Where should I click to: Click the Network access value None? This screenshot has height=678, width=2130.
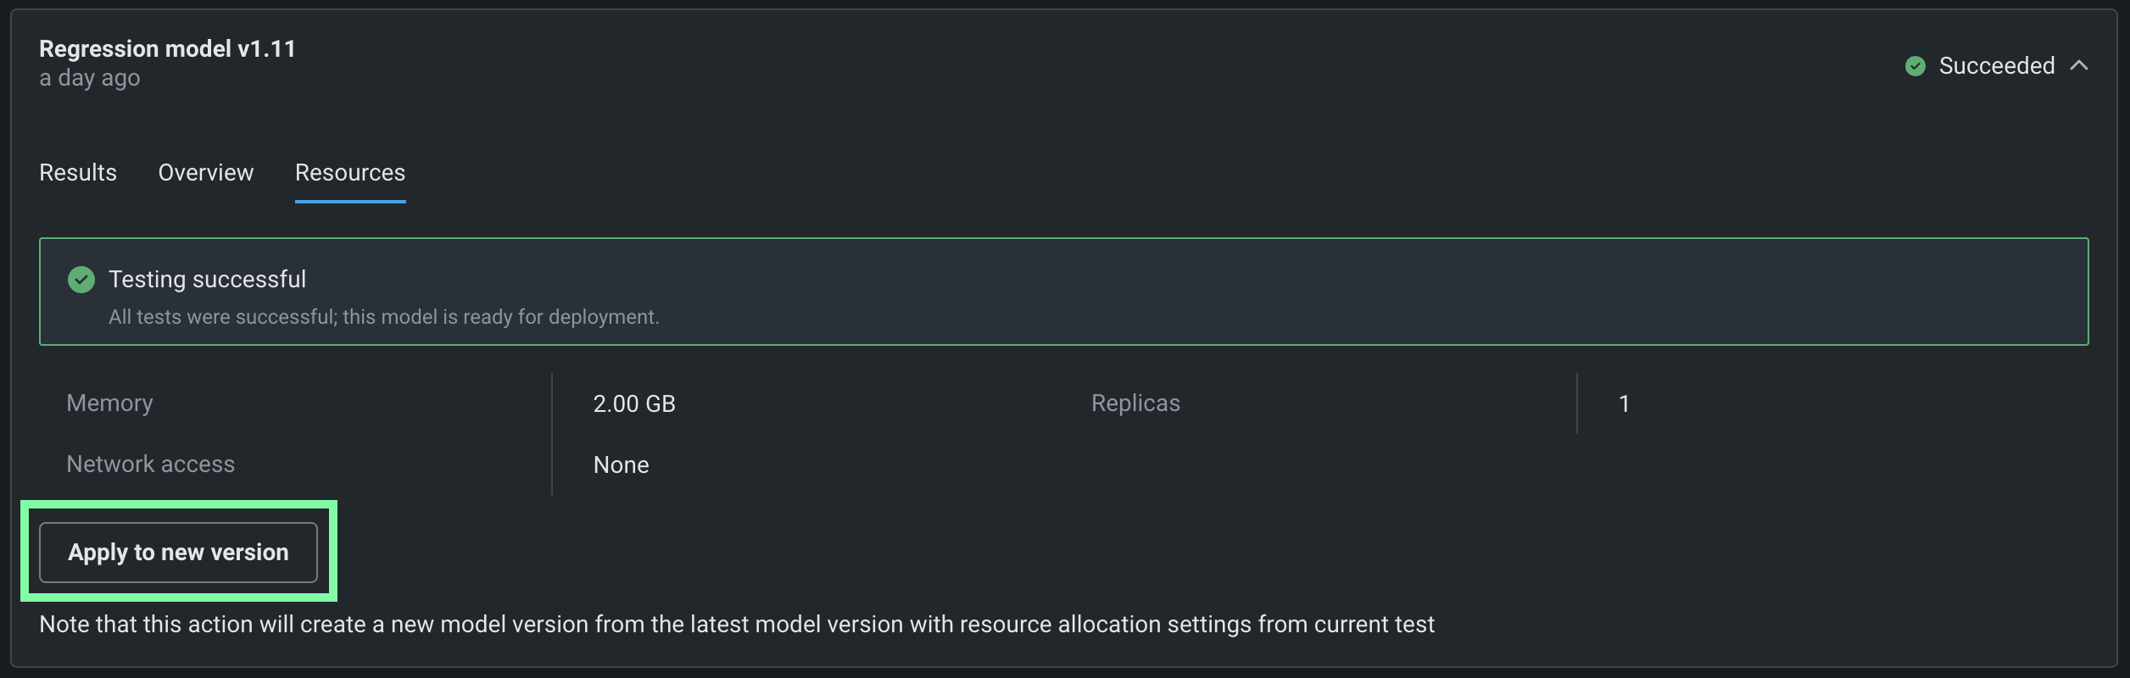[621, 465]
